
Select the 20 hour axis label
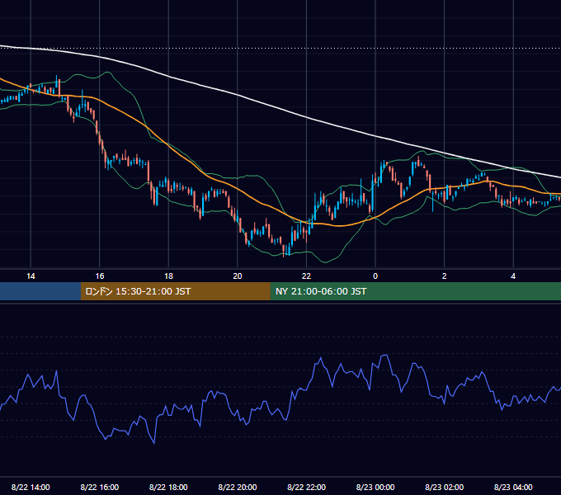click(x=238, y=276)
